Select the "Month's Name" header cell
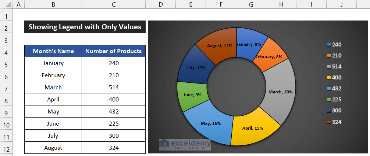The width and height of the screenshot is (370, 156). tap(53, 51)
